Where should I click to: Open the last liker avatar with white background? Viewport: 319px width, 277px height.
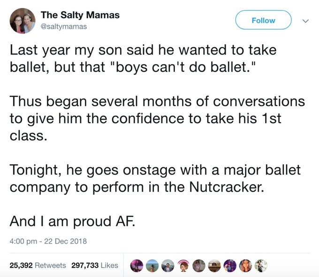click(x=261, y=266)
